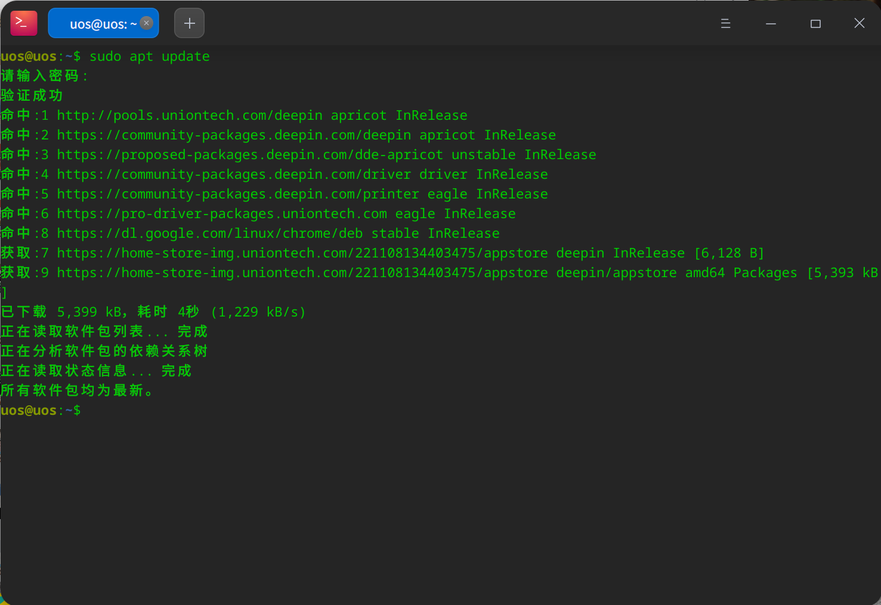This screenshot has height=605, width=881.
Task: Click the pools.uniontech.com/deepin URL
Action: pos(190,116)
